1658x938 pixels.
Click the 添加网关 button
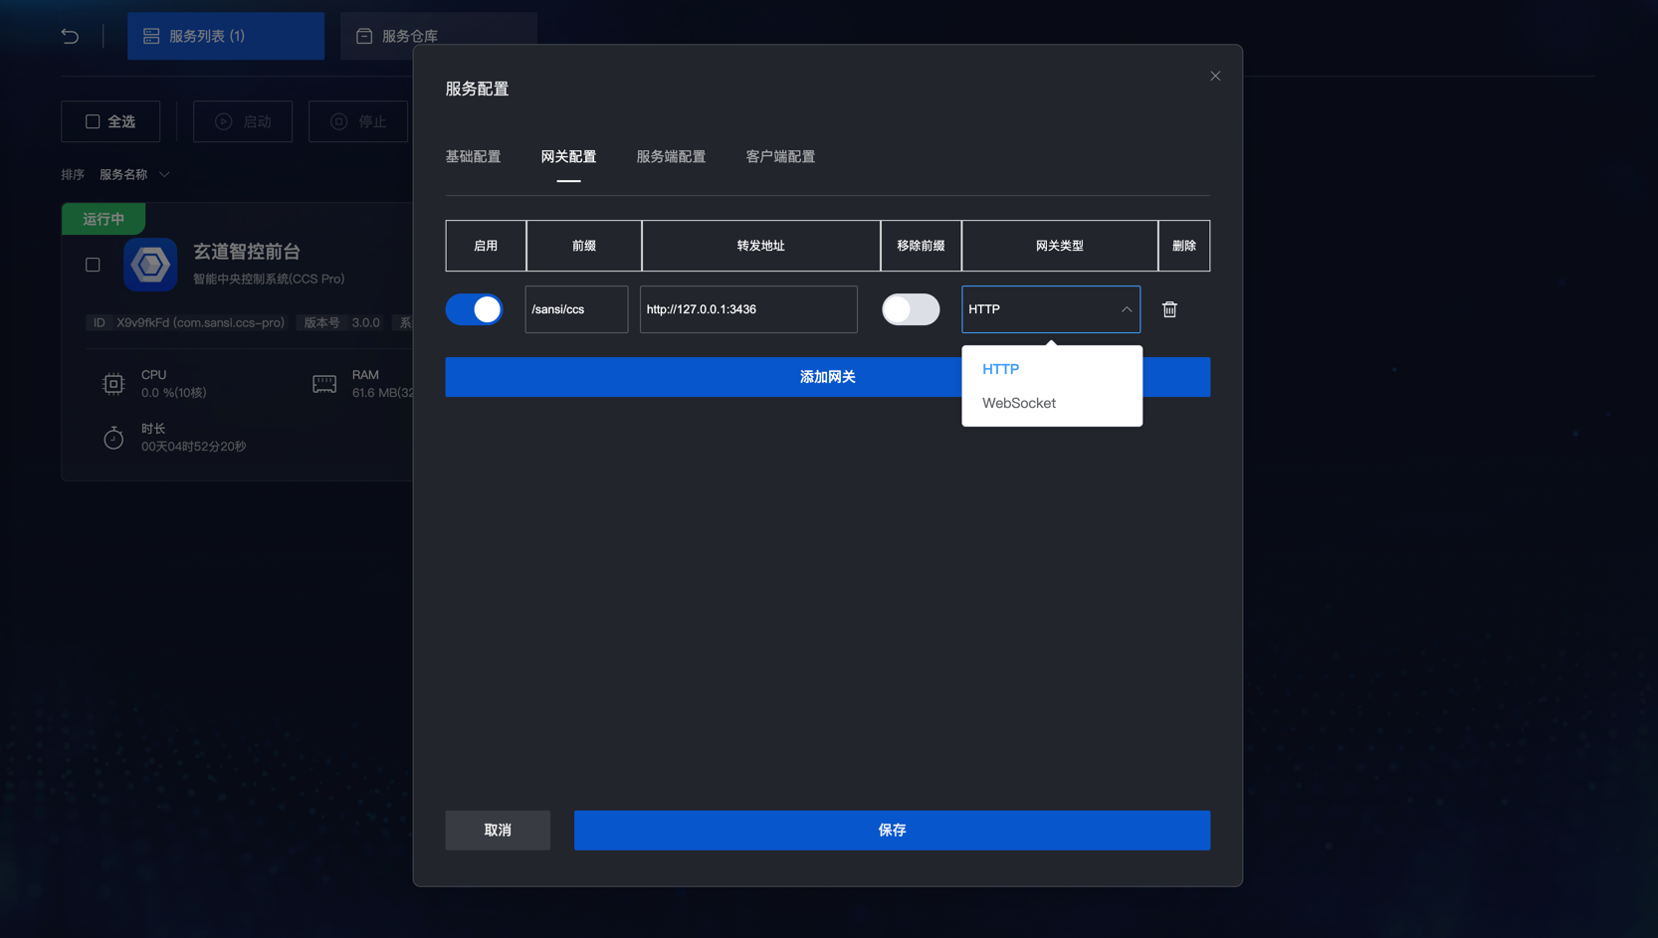point(828,377)
